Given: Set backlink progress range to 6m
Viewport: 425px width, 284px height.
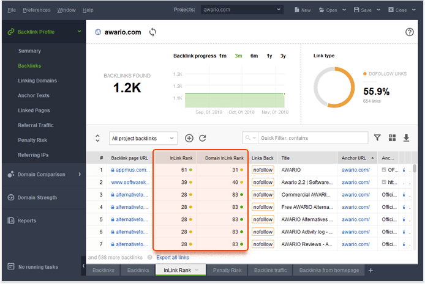Looking at the screenshot, I should tap(254, 56).
